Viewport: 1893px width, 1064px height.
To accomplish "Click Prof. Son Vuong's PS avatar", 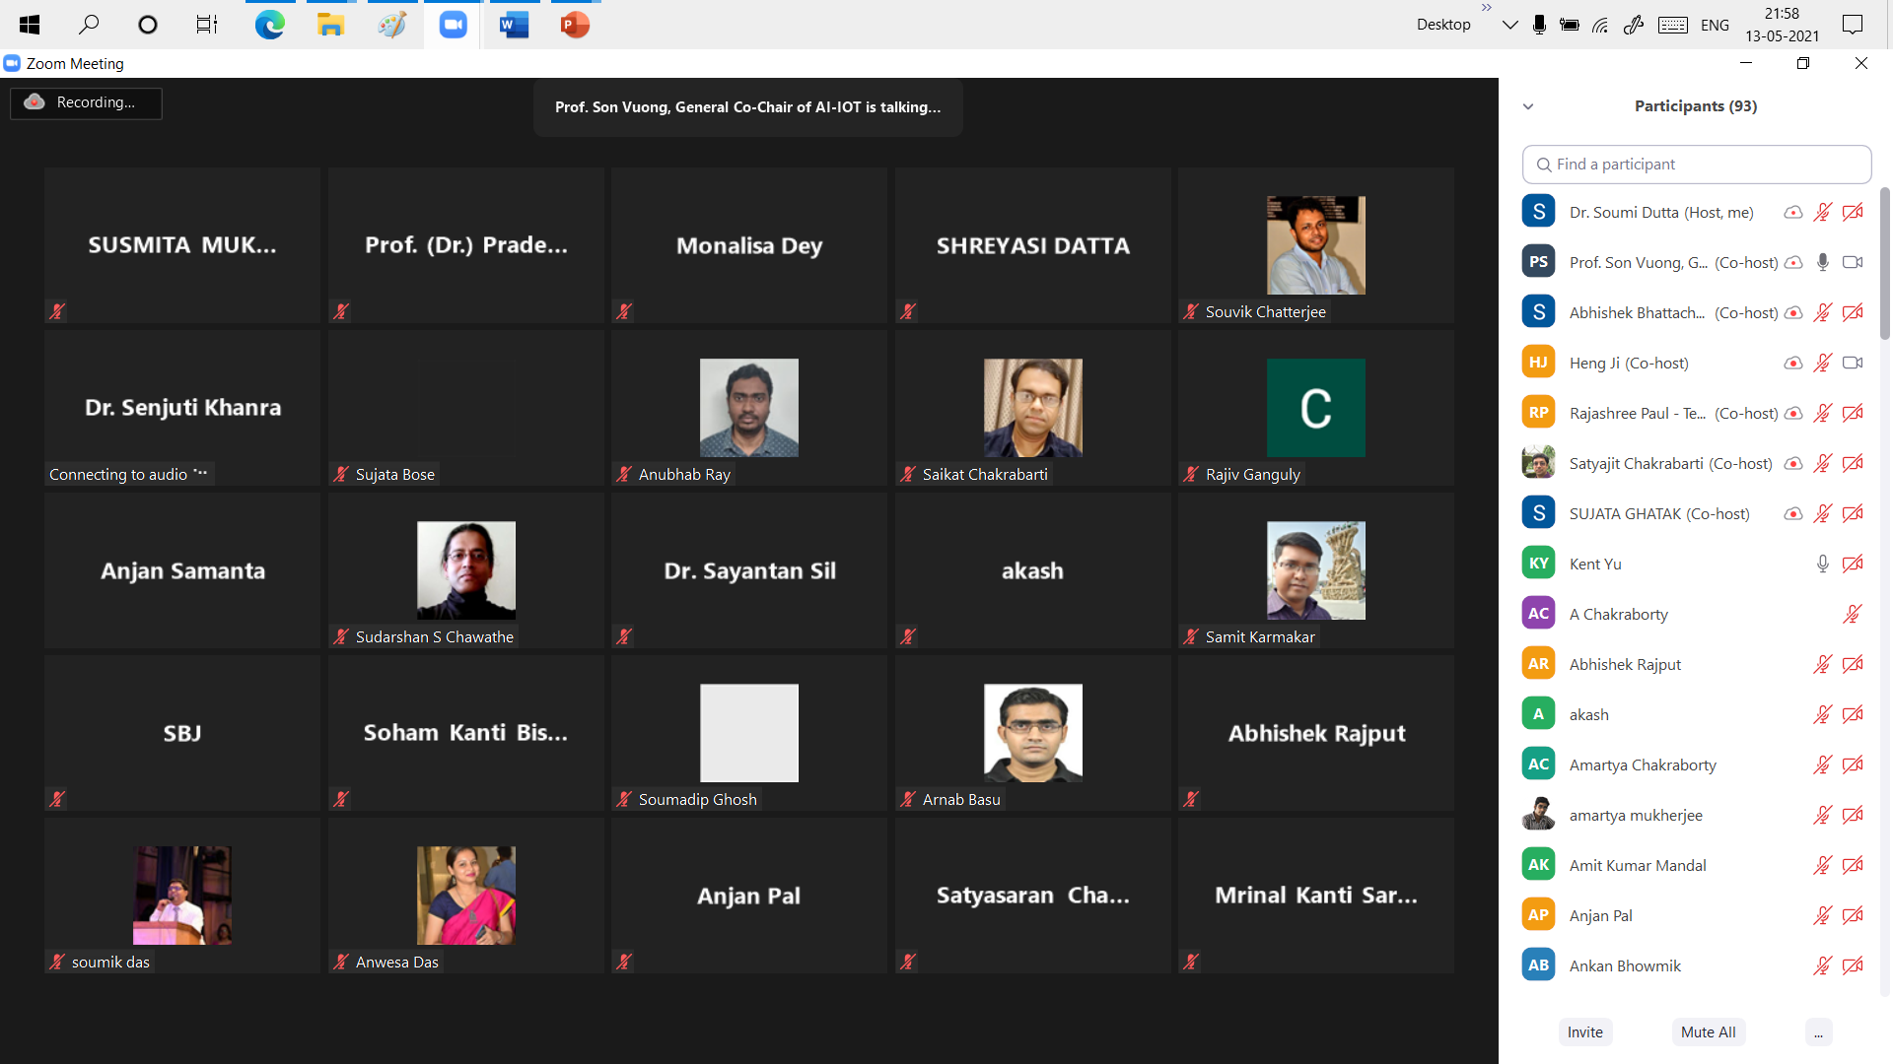I will pos(1538,262).
